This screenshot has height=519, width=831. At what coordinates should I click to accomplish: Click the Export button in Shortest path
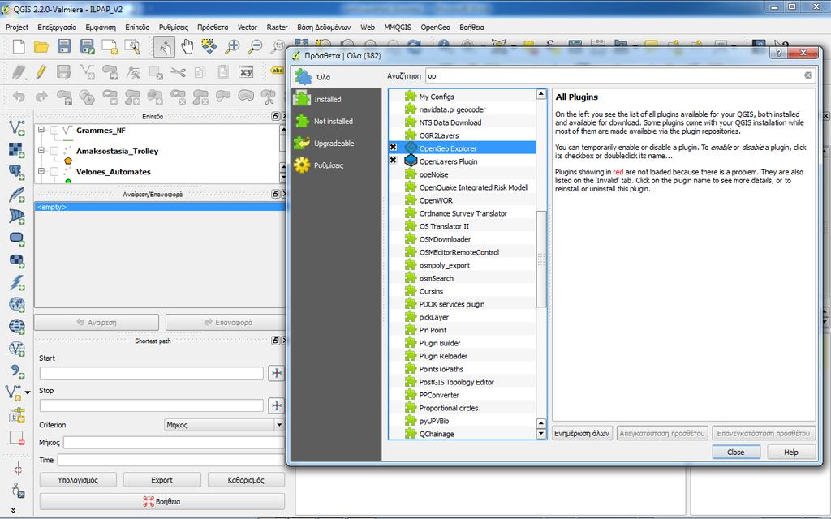tap(161, 480)
